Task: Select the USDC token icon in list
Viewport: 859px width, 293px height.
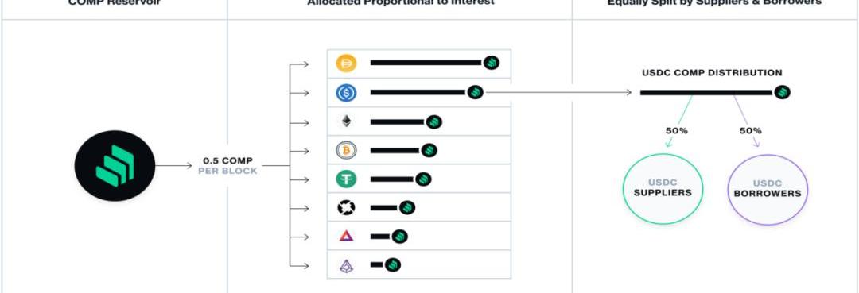Action: click(x=346, y=93)
